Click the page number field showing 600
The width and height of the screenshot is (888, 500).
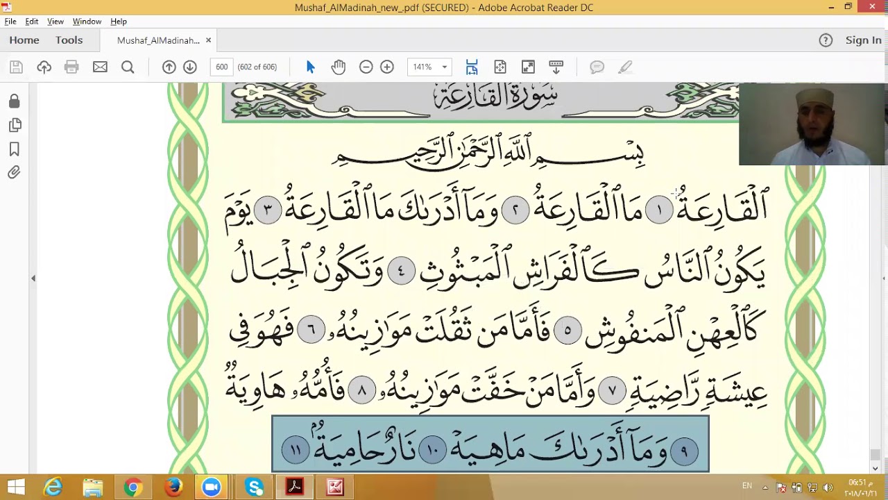coord(221,67)
